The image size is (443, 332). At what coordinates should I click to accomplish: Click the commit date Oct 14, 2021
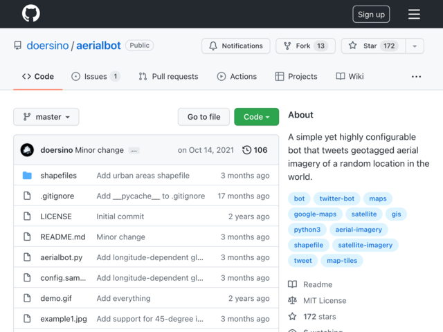click(206, 150)
